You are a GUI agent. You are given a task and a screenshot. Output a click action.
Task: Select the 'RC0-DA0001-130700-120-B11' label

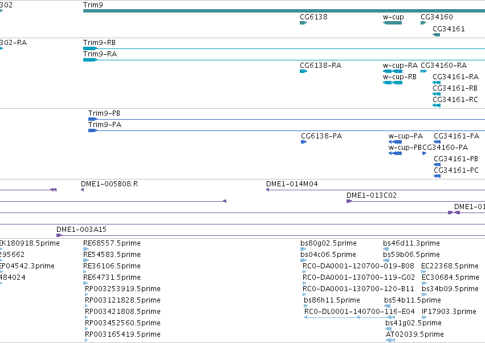[358, 289]
